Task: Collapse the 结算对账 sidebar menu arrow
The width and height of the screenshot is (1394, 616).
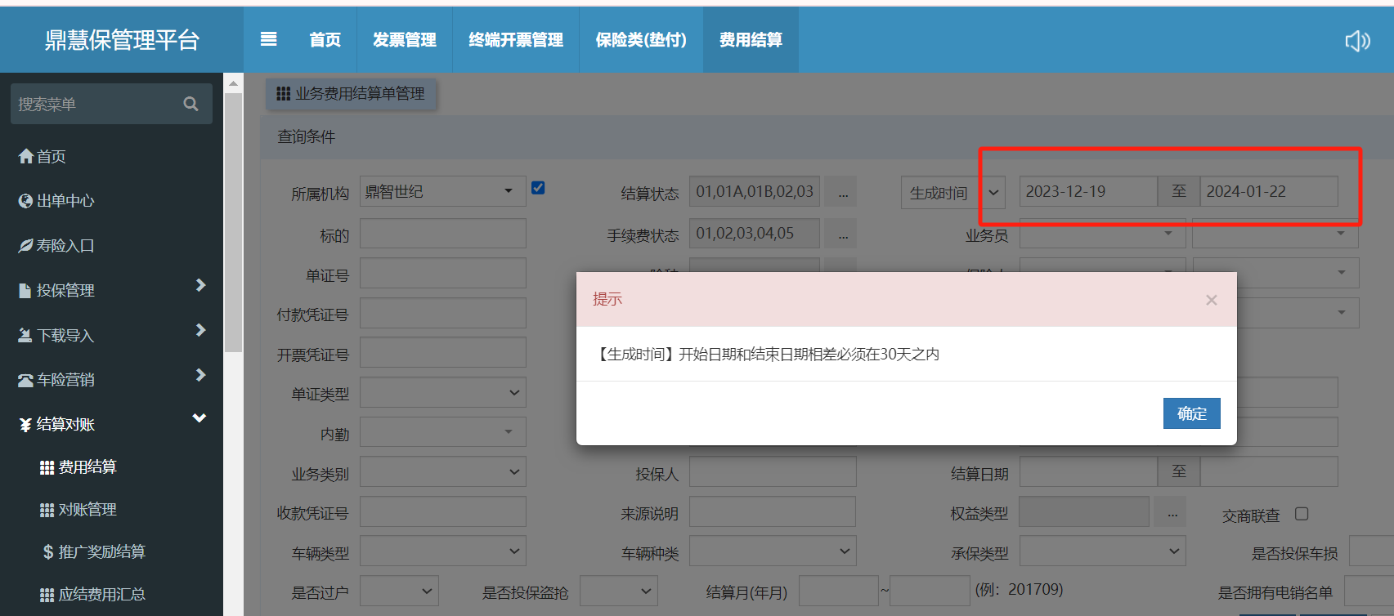Action: point(199,418)
